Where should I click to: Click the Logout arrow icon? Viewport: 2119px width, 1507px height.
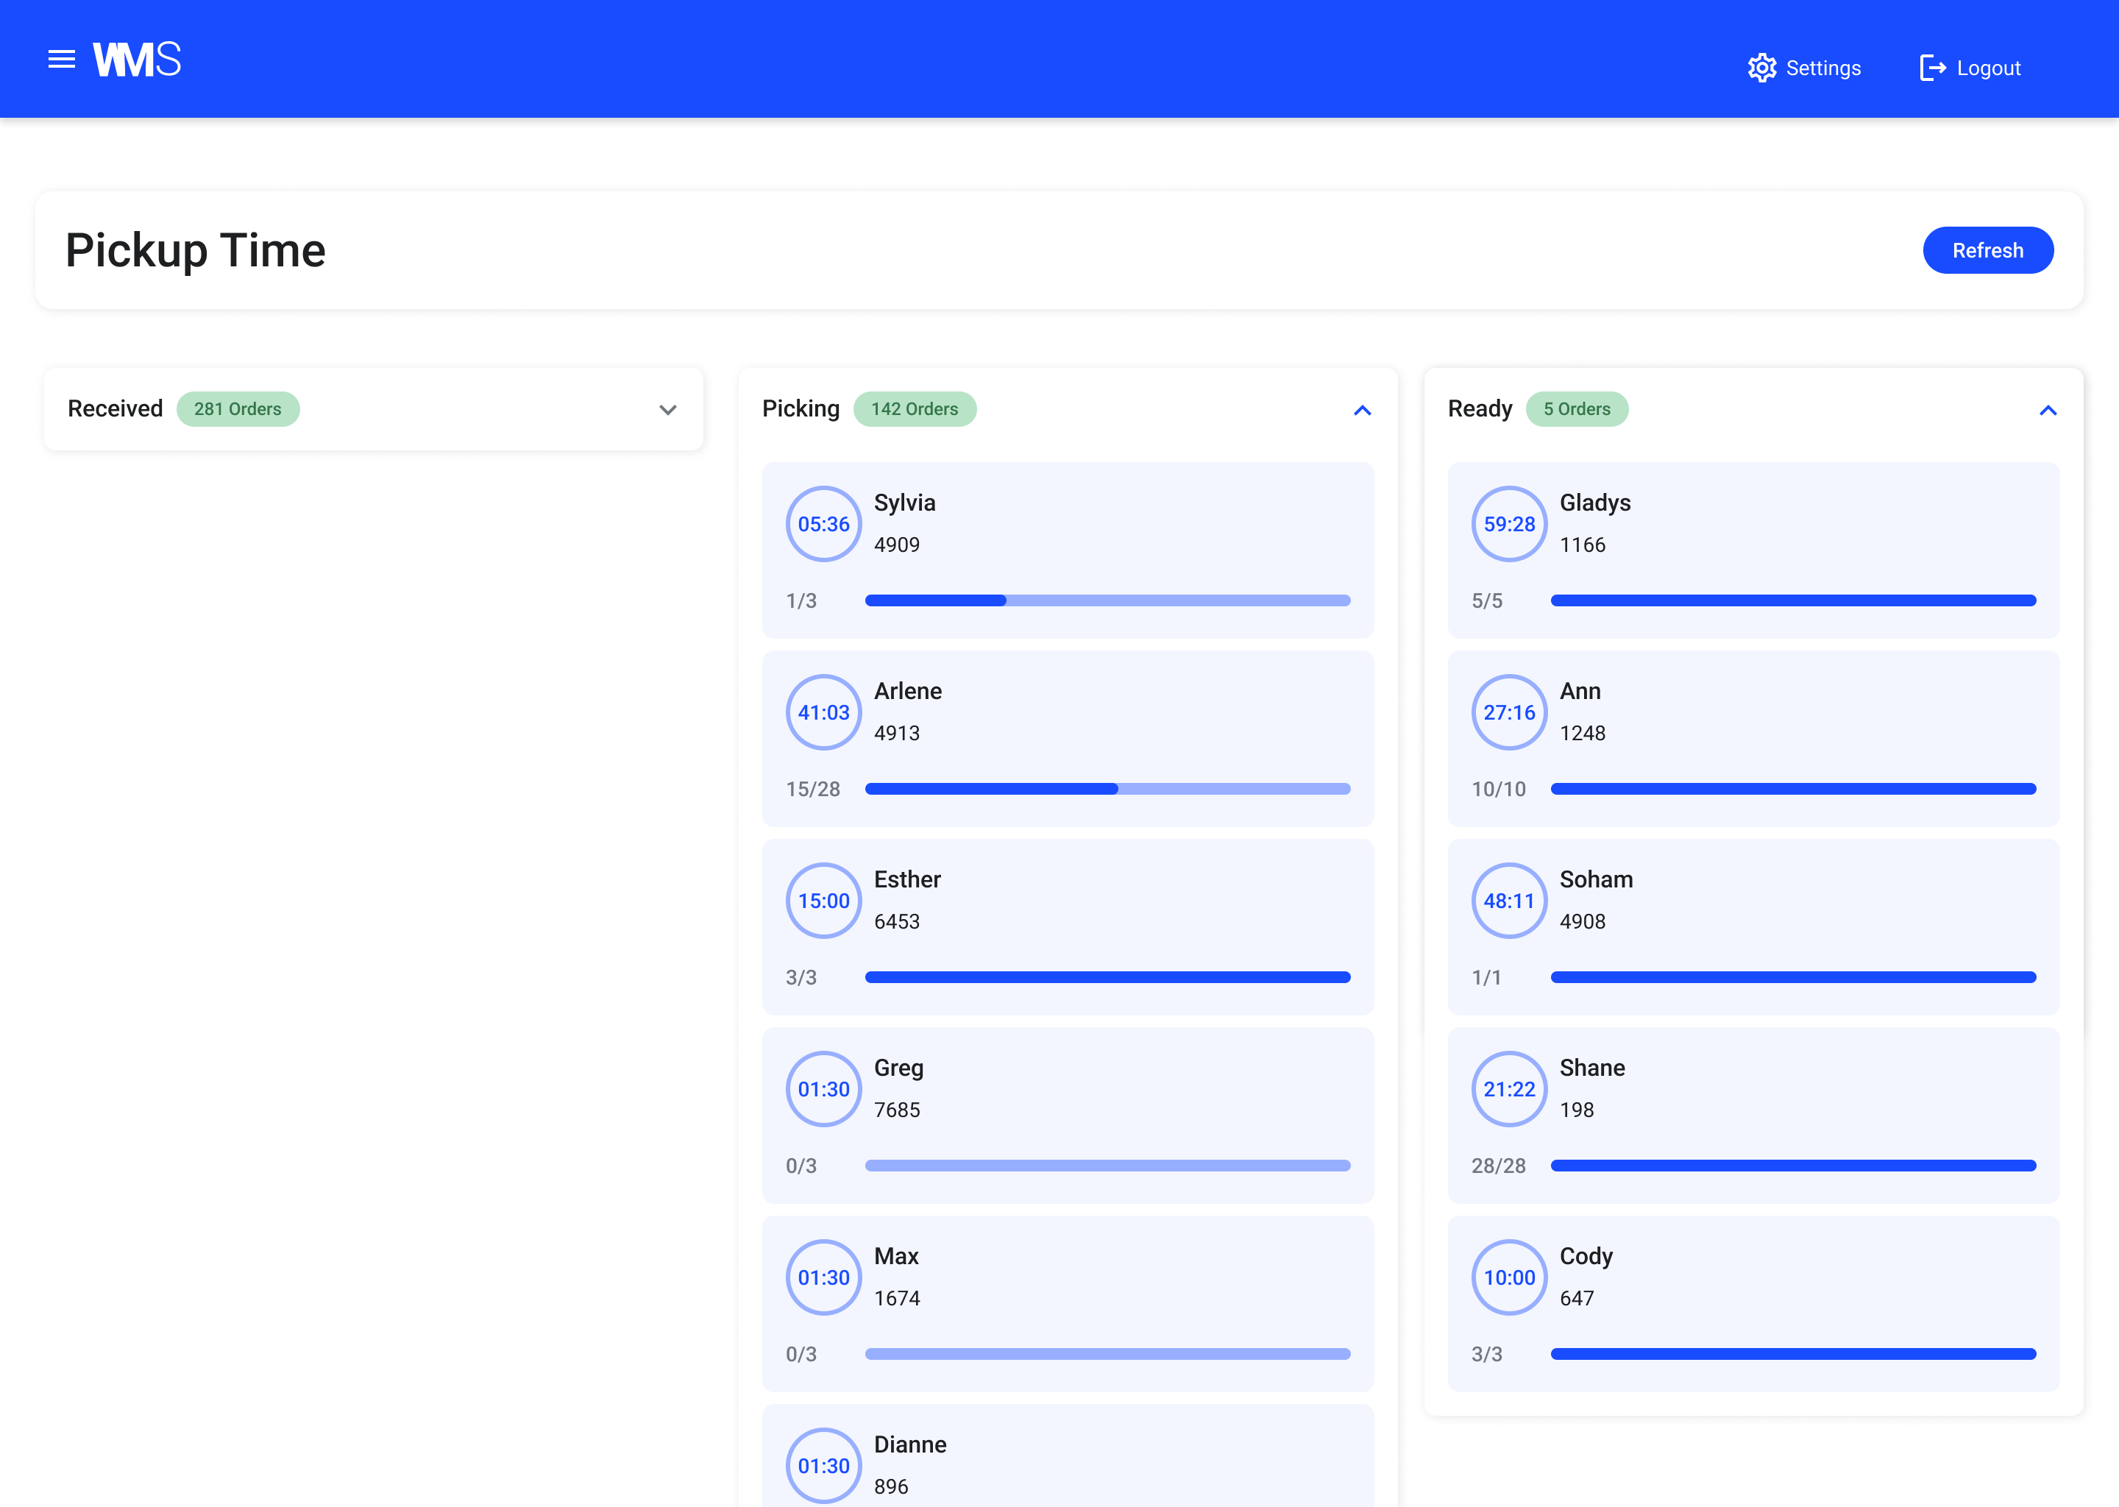tap(1933, 68)
